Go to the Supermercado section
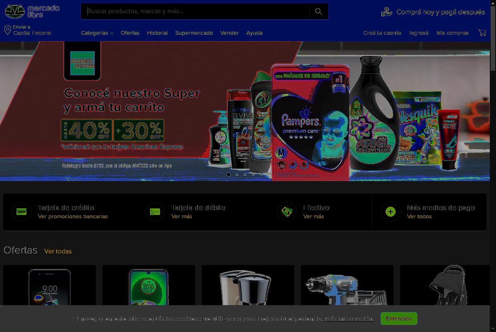Screen dimensions: 496x332 [x=194, y=33]
